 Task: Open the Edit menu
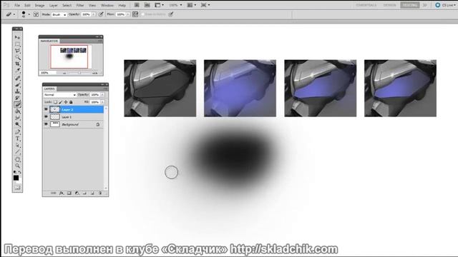point(27,5)
